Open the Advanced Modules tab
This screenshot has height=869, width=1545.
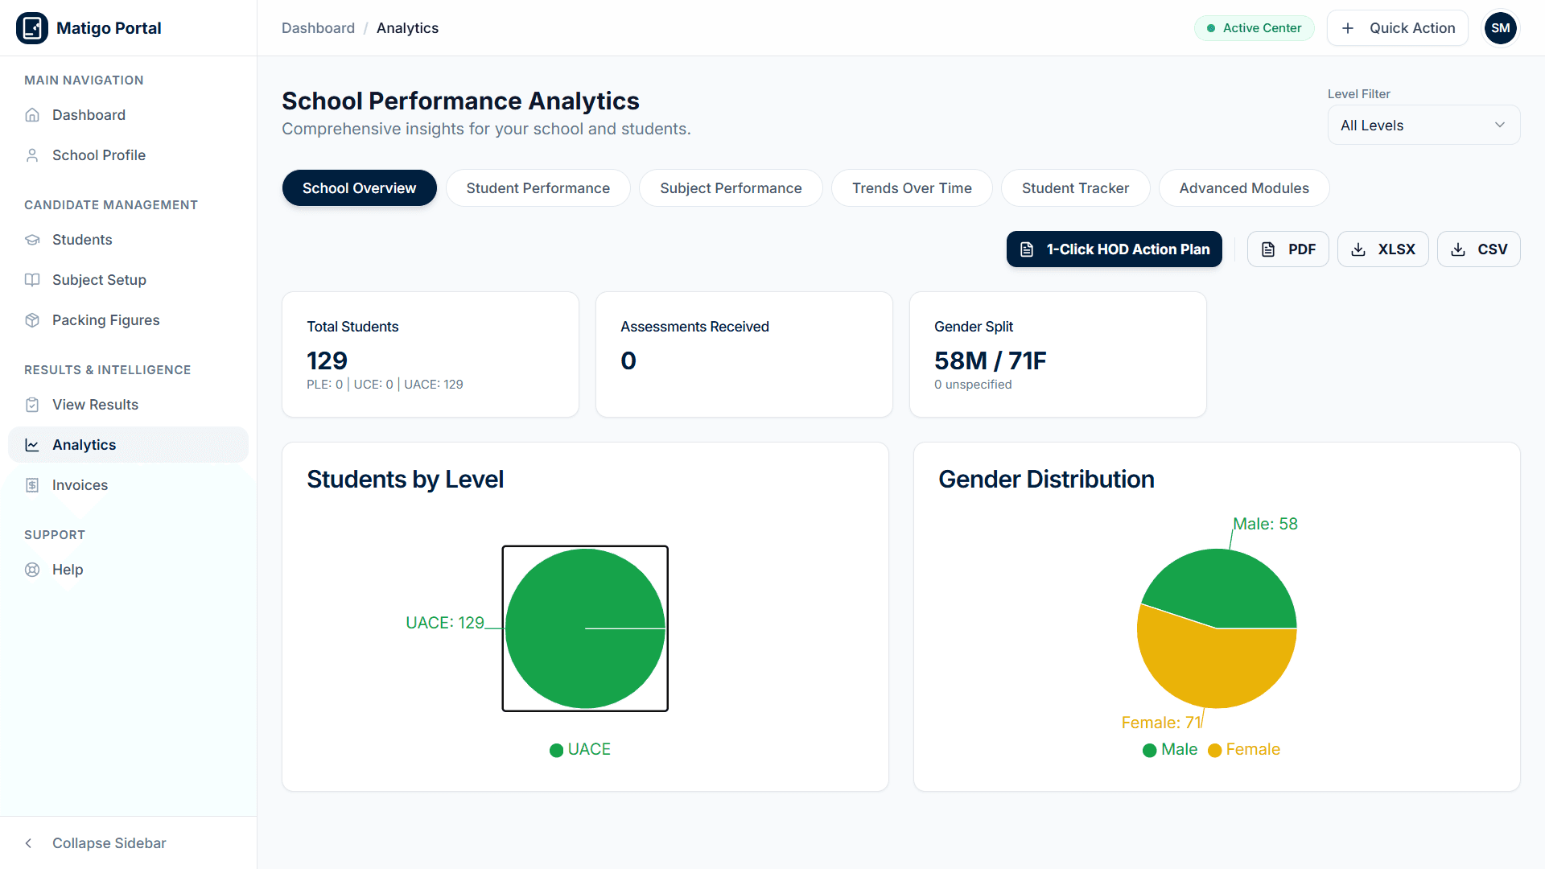click(1244, 188)
